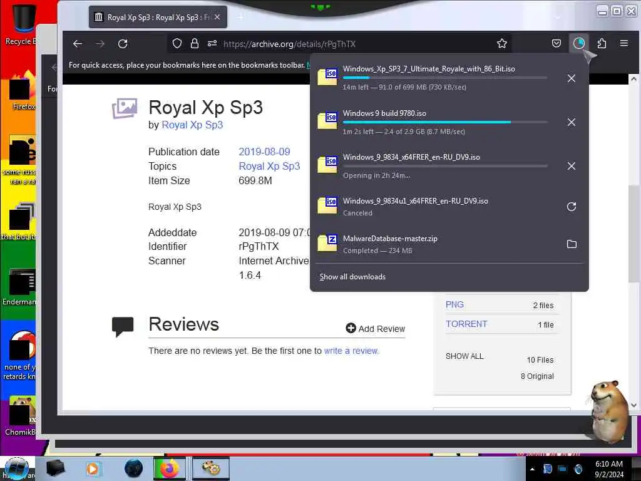This screenshot has width=641, height=481.
Task: Click the Item Size value 699.8M
Action: 255,180
